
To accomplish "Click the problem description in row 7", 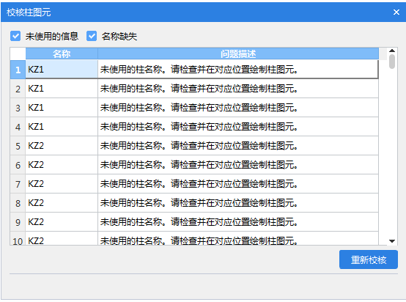I will tap(238, 184).
